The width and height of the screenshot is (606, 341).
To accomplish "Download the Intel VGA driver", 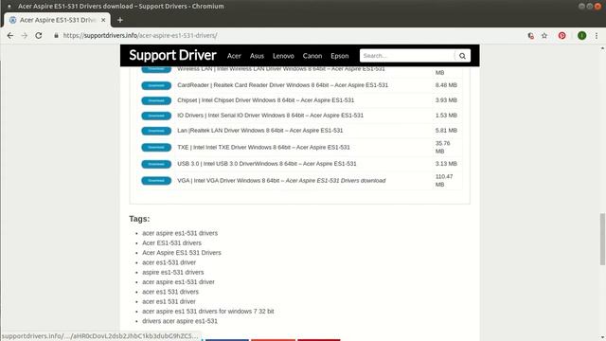I will pyautogui.click(x=156, y=181).
